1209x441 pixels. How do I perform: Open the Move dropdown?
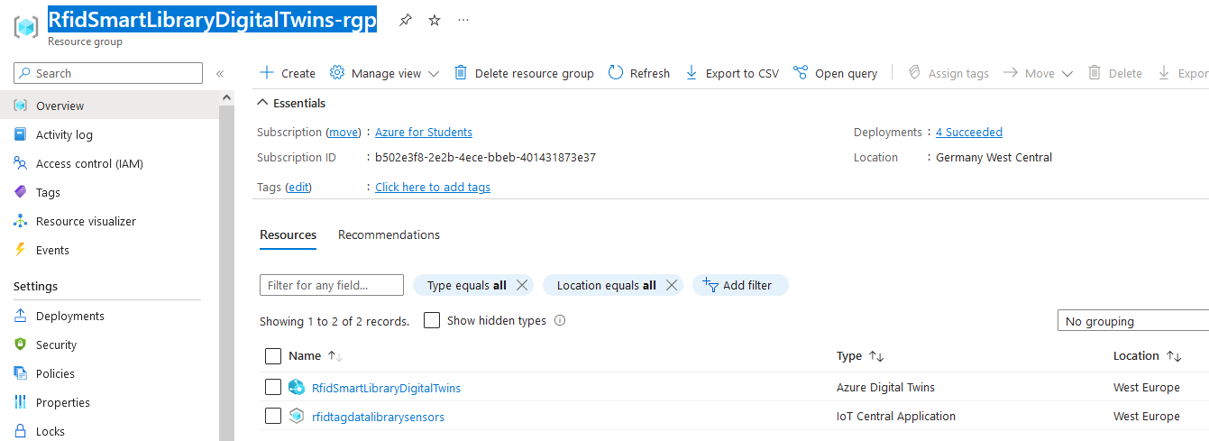pyautogui.click(x=1038, y=73)
